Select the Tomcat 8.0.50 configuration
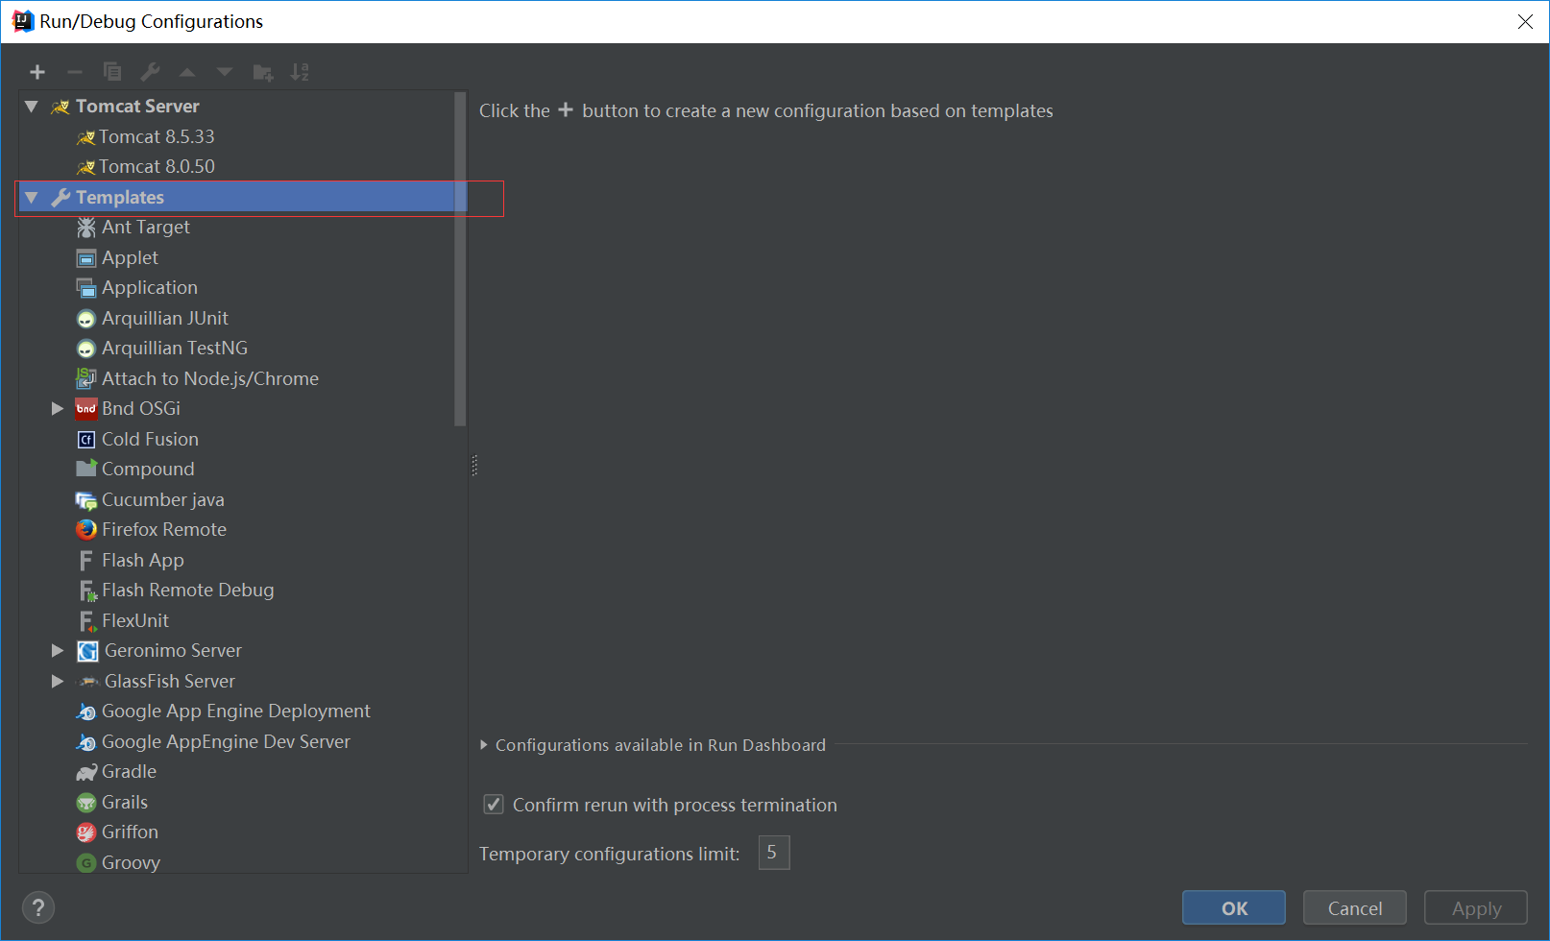Viewport: 1550px width, 941px height. click(x=157, y=167)
